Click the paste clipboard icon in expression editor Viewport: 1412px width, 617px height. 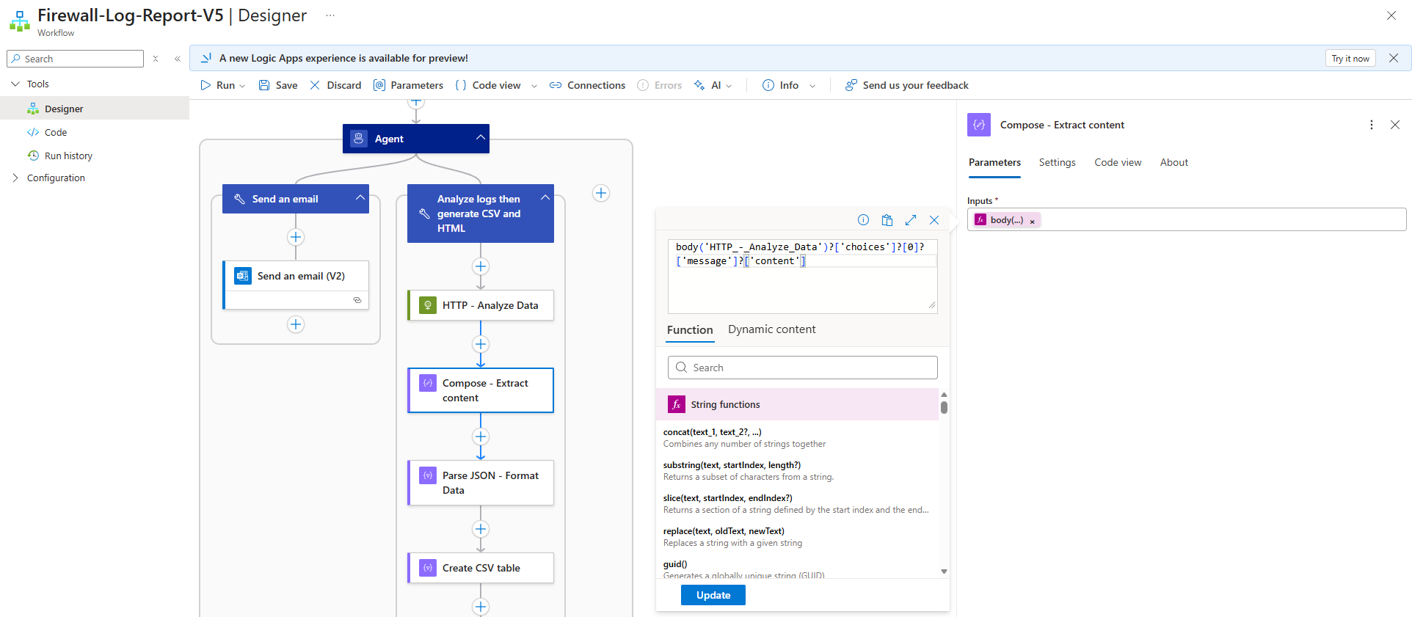[x=887, y=220]
